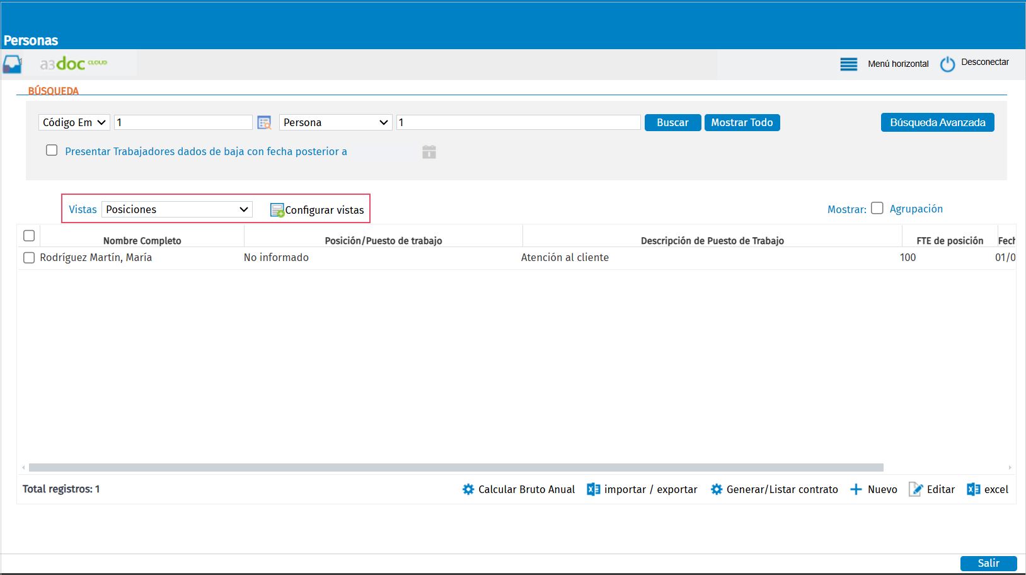Click the No informado cell

(x=276, y=257)
